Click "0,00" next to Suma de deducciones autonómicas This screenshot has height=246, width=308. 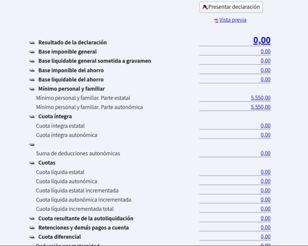(266, 154)
